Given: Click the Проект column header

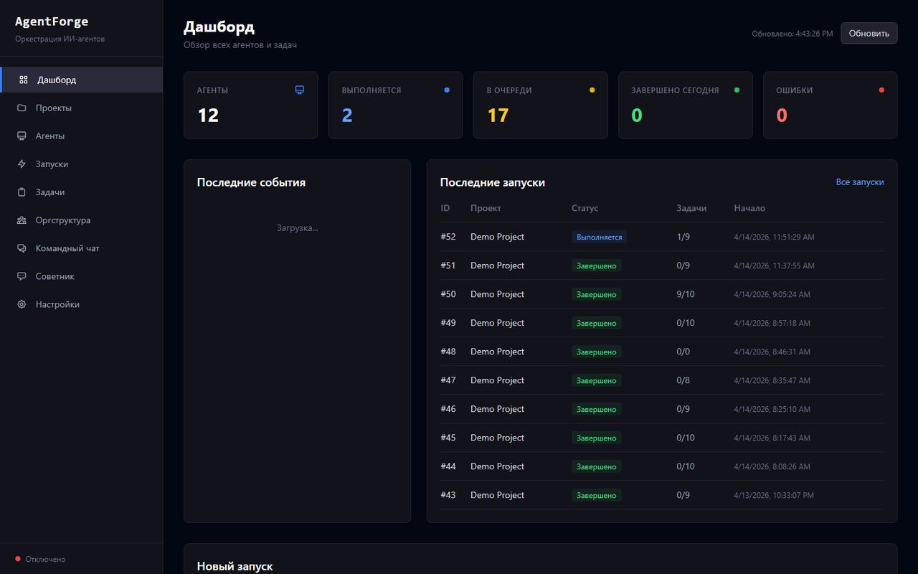Looking at the screenshot, I should coord(486,208).
